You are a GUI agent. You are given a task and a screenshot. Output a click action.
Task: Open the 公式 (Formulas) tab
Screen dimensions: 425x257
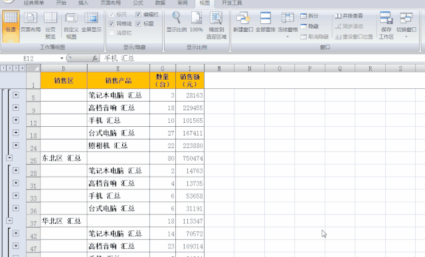[138, 3]
